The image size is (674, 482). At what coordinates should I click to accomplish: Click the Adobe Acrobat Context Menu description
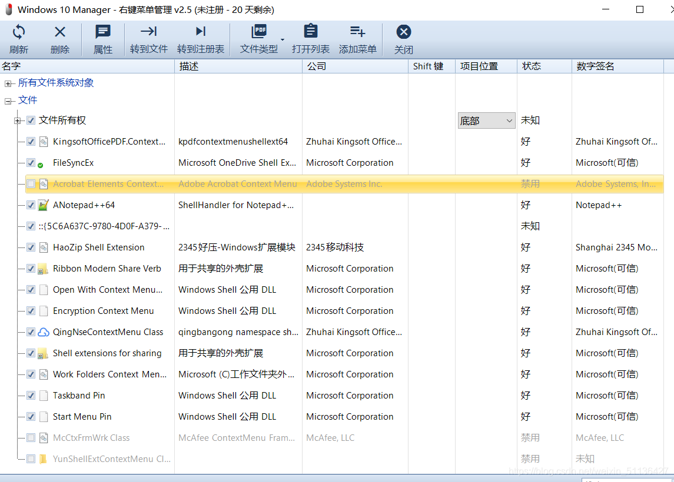coord(238,184)
